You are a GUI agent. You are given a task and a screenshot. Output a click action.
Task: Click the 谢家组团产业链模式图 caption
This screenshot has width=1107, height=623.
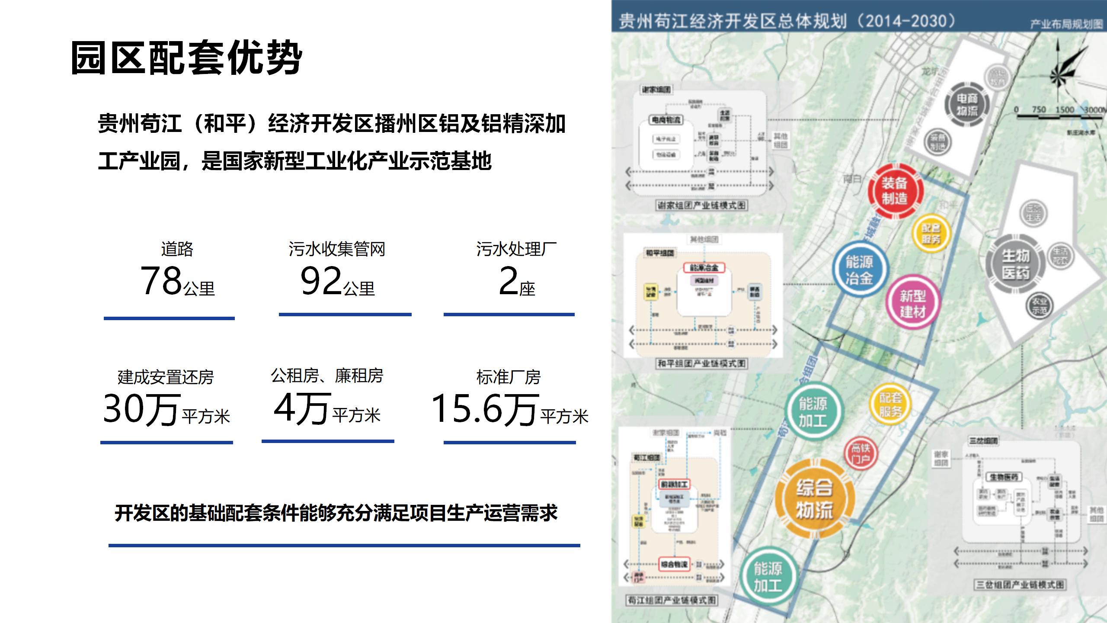coord(701,205)
